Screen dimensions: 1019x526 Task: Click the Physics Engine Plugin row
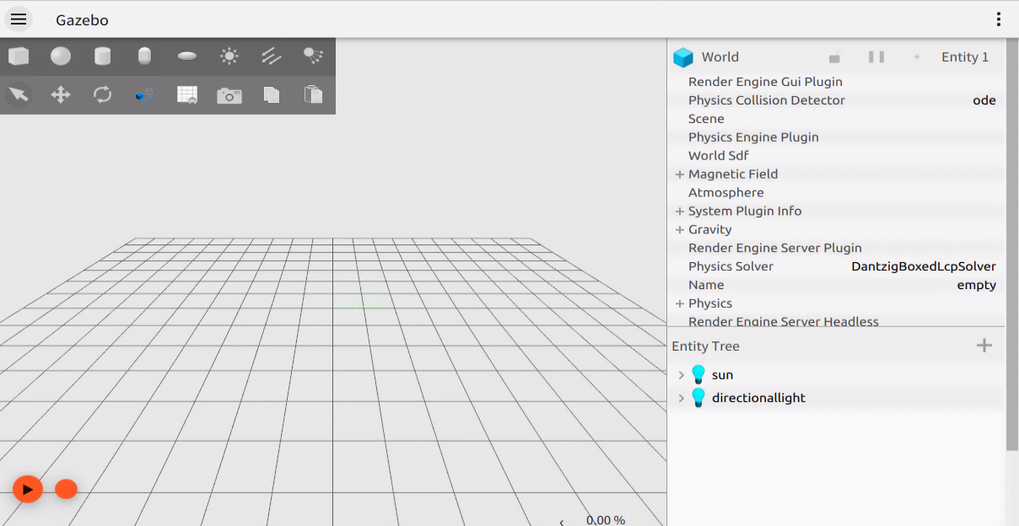[x=836, y=137]
